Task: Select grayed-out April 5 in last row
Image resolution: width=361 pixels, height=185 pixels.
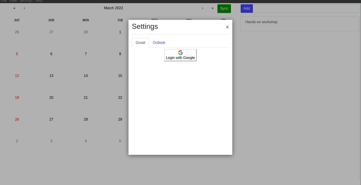Action: [120, 141]
